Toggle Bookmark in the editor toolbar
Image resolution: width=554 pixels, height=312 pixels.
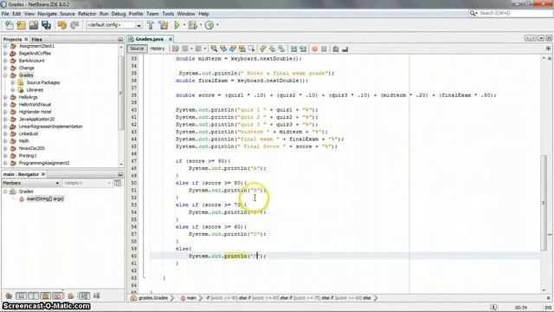coord(281,49)
